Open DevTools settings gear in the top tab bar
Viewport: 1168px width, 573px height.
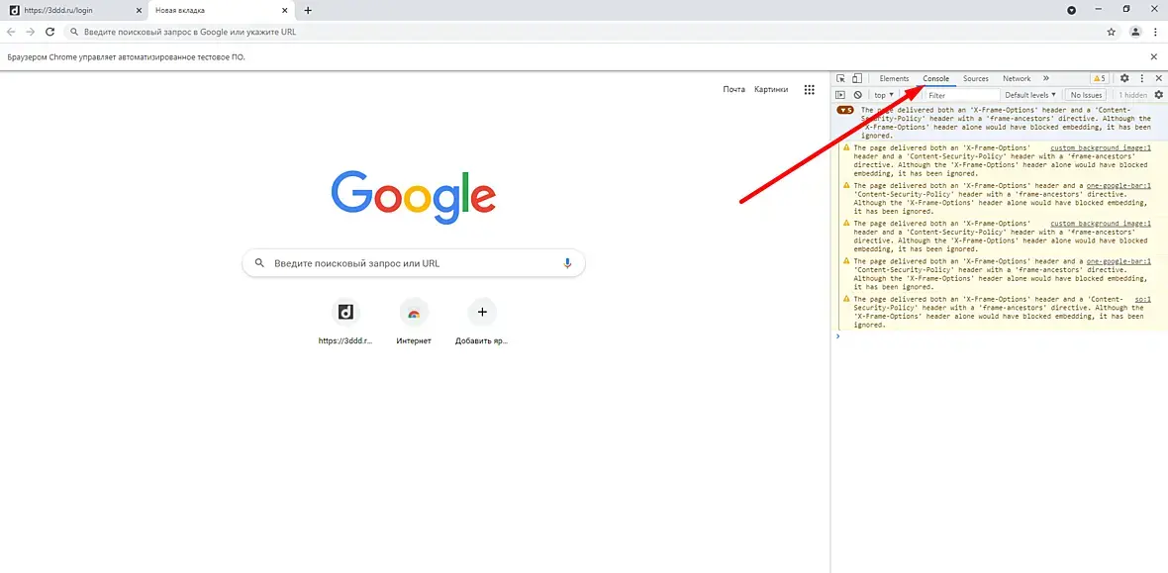tap(1124, 78)
